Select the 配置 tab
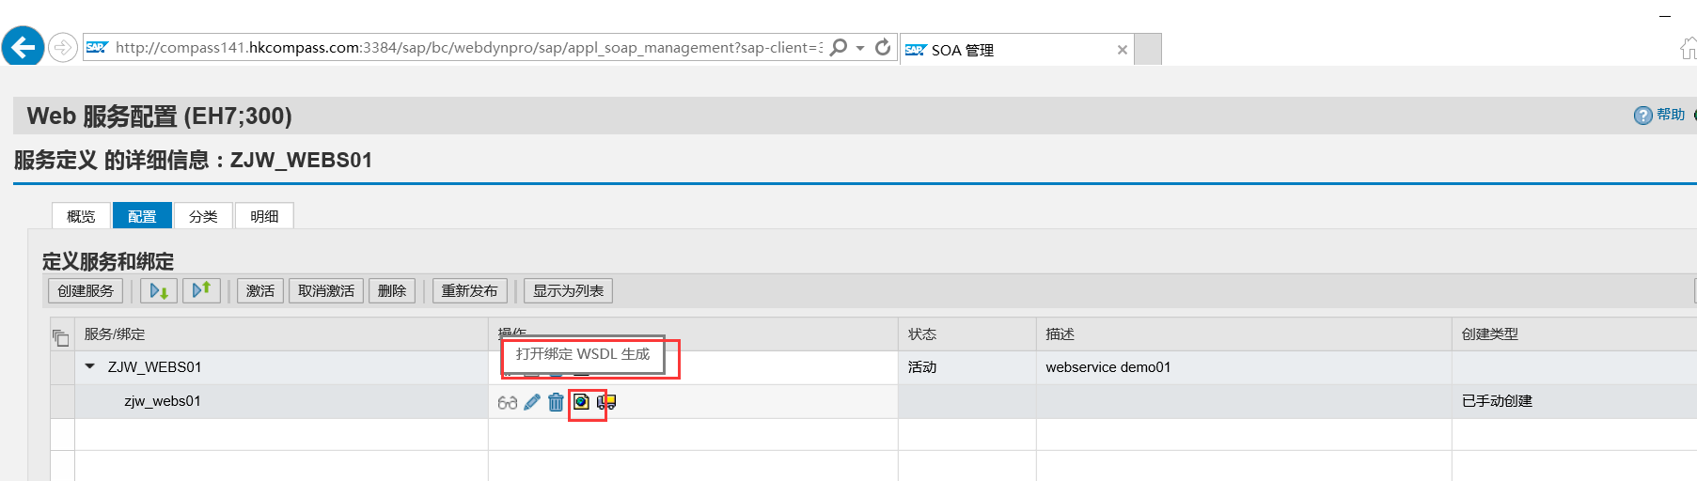 click(x=142, y=216)
